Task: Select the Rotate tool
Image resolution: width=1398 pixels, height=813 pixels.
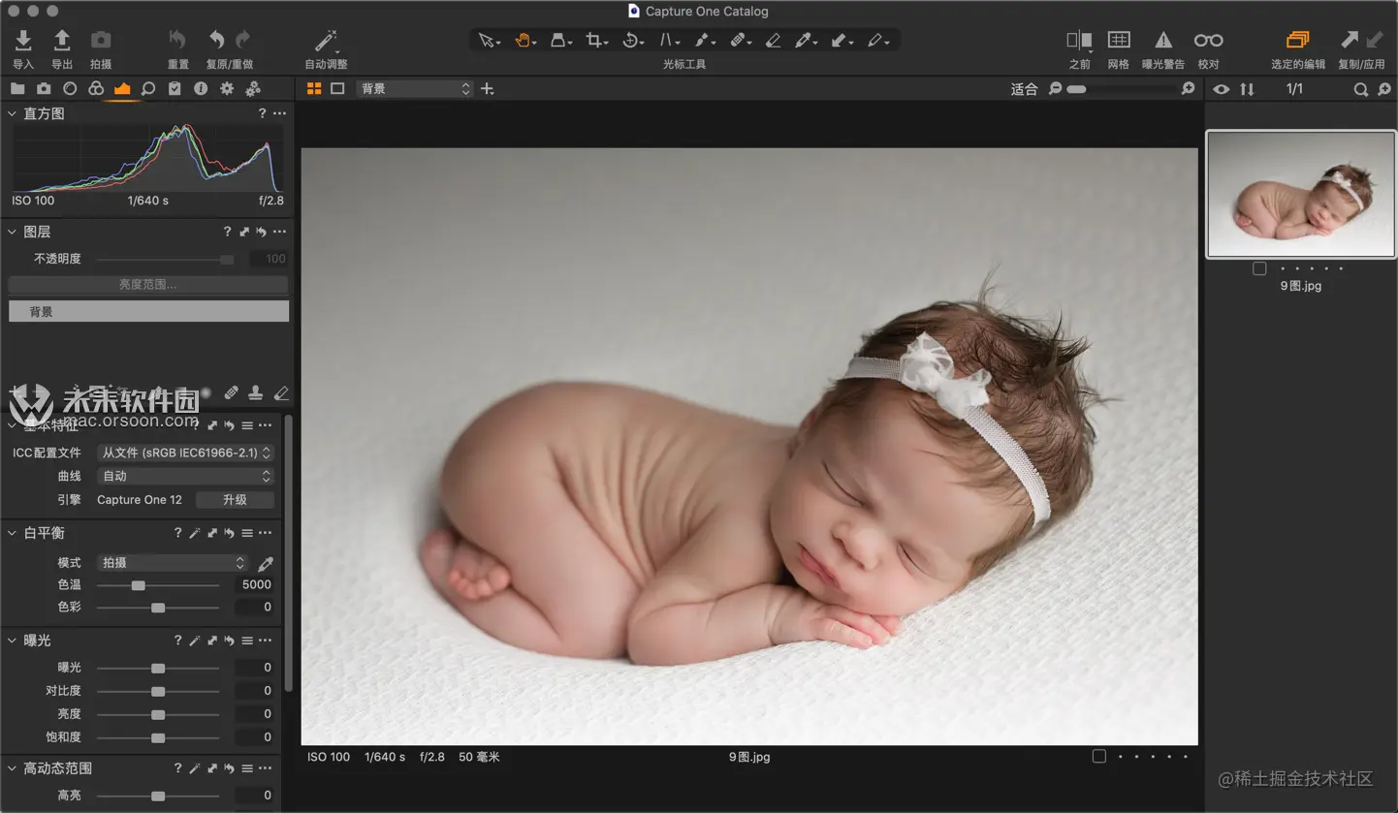Action: pos(632,41)
